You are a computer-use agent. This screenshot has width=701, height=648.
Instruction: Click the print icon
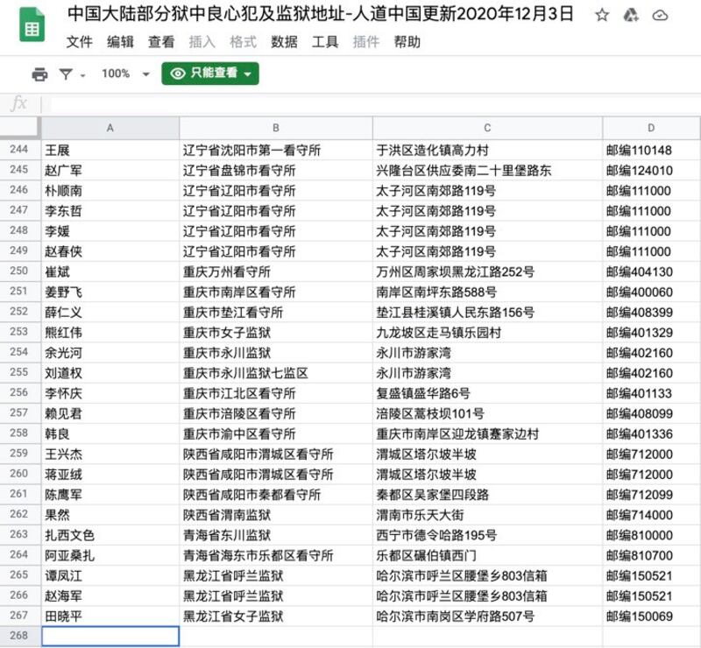coord(39,74)
